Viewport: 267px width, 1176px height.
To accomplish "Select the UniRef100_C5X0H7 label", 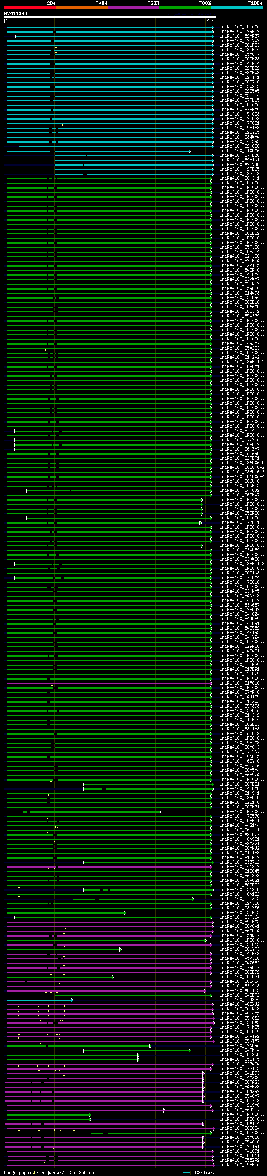I will (x=239, y=54).
